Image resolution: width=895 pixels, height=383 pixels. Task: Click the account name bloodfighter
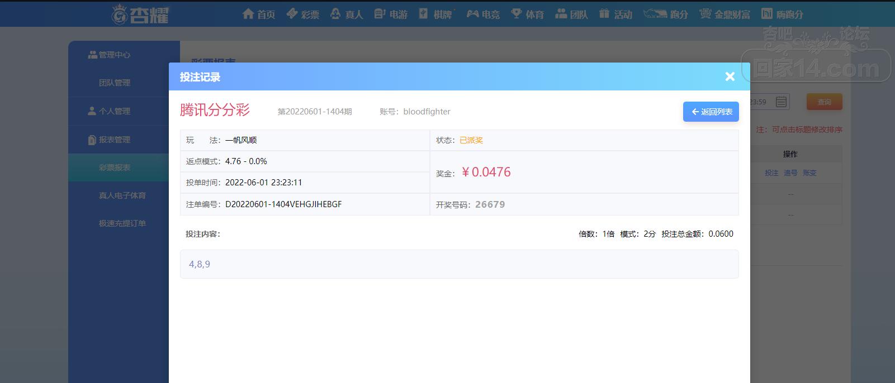coord(427,112)
